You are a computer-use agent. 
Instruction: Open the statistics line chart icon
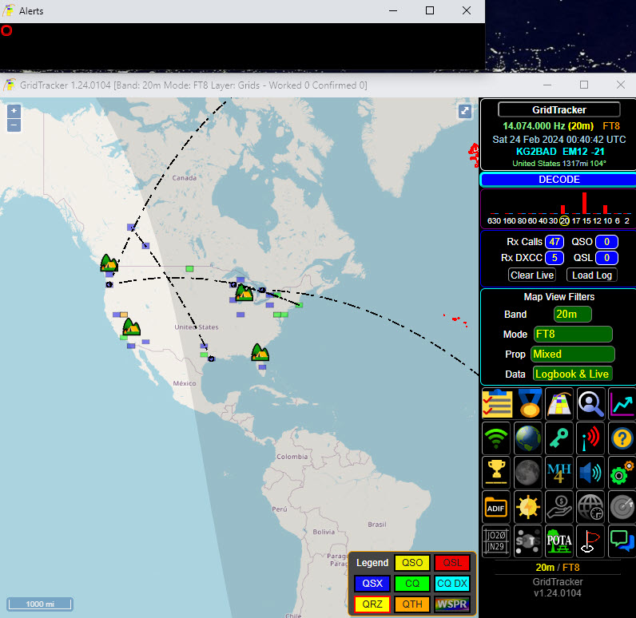click(622, 404)
